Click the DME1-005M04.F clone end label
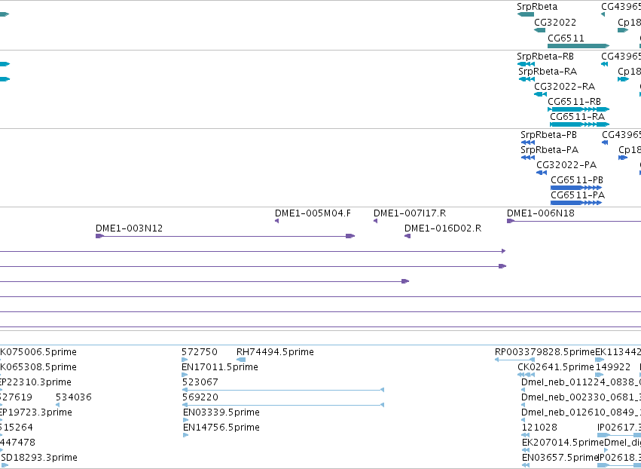The width and height of the screenshot is (641, 469). (313, 213)
